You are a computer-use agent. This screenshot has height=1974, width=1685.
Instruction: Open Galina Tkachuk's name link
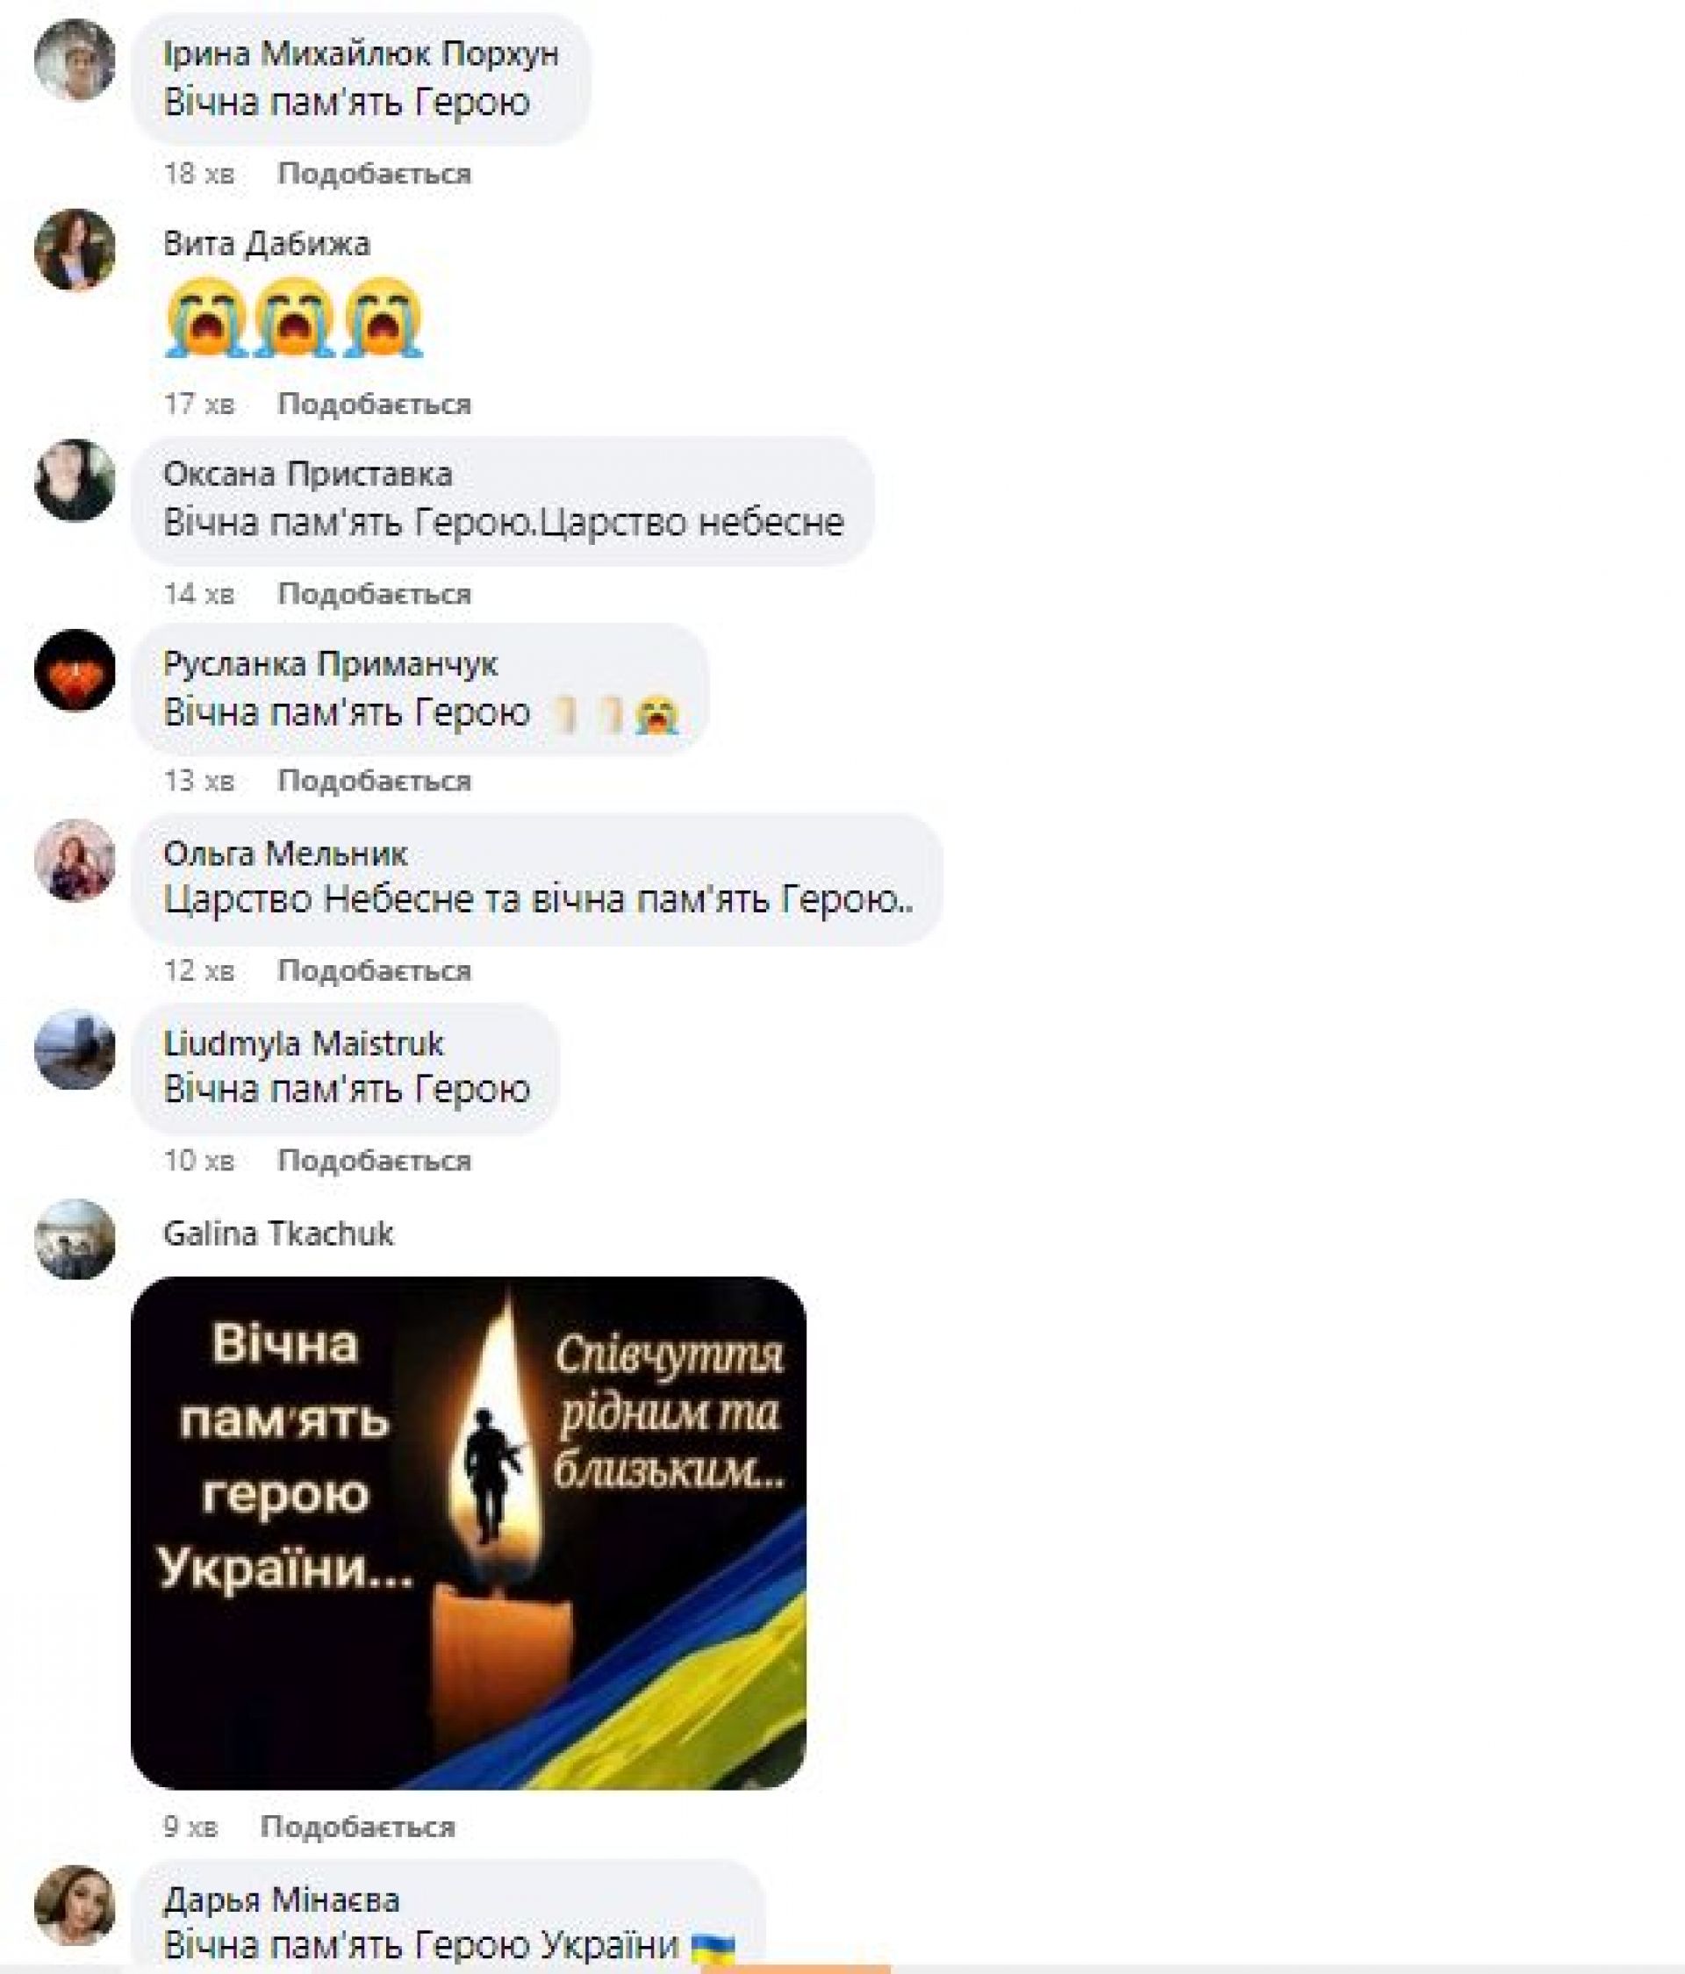[x=278, y=1234]
